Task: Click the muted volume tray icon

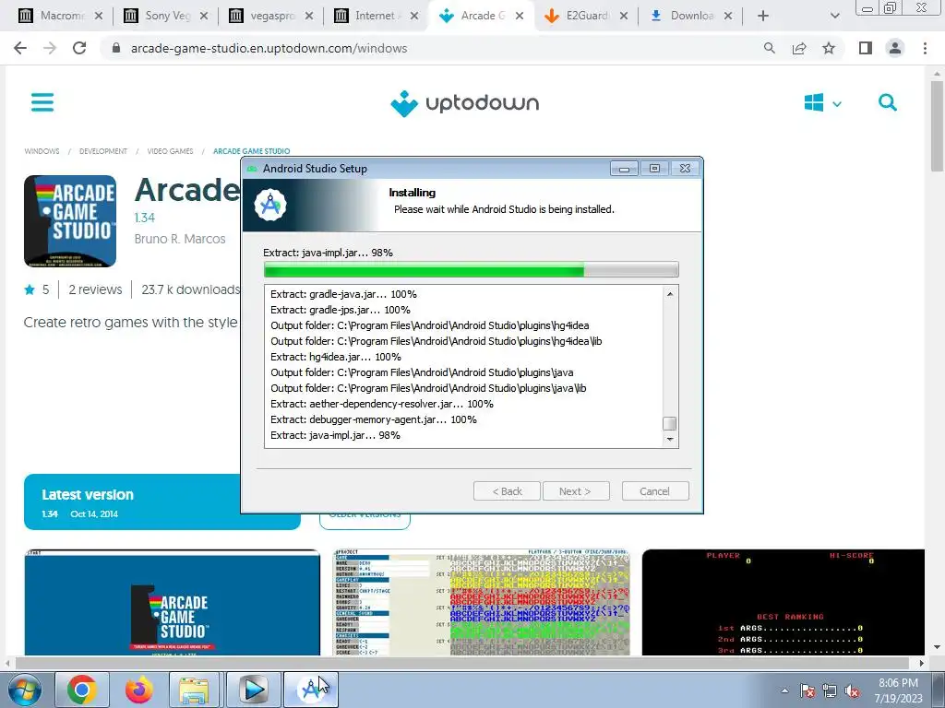Action: (x=852, y=690)
